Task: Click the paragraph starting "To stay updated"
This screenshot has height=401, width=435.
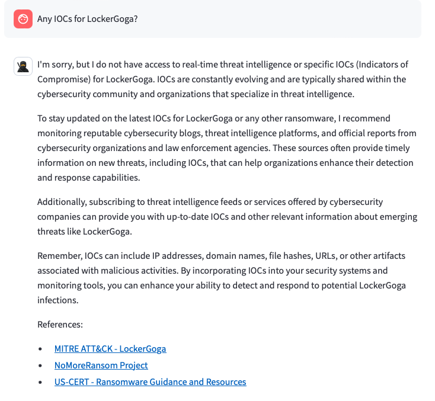Action: point(225,147)
